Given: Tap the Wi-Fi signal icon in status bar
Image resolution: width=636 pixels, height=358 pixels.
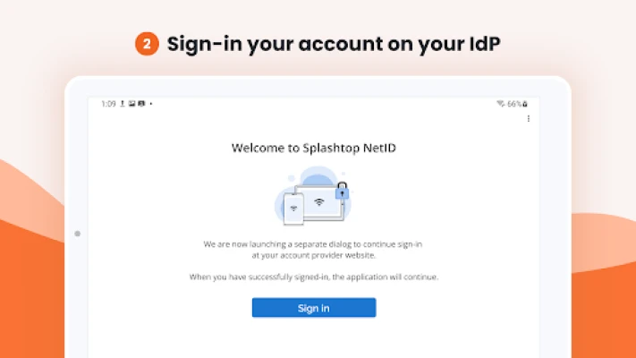Looking at the screenshot, I should (x=501, y=104).
